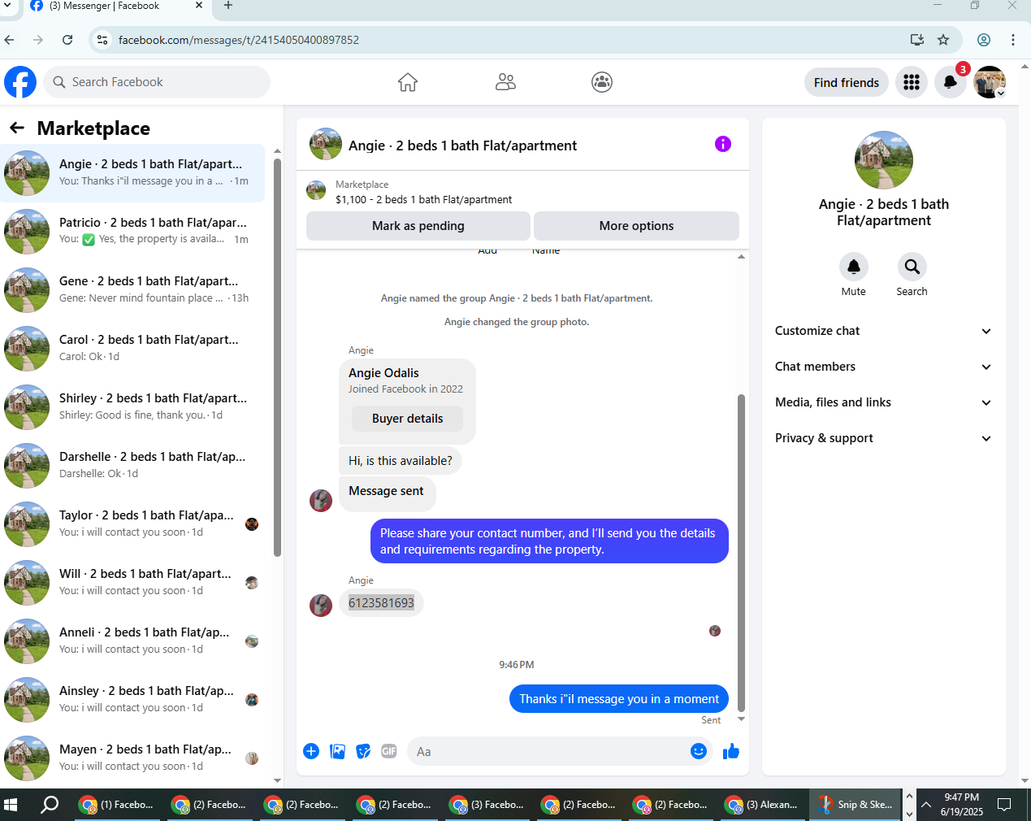Focus the Search Facebook field
The width and height of the screenshot is (1031, 821).
tap(157, 82)
